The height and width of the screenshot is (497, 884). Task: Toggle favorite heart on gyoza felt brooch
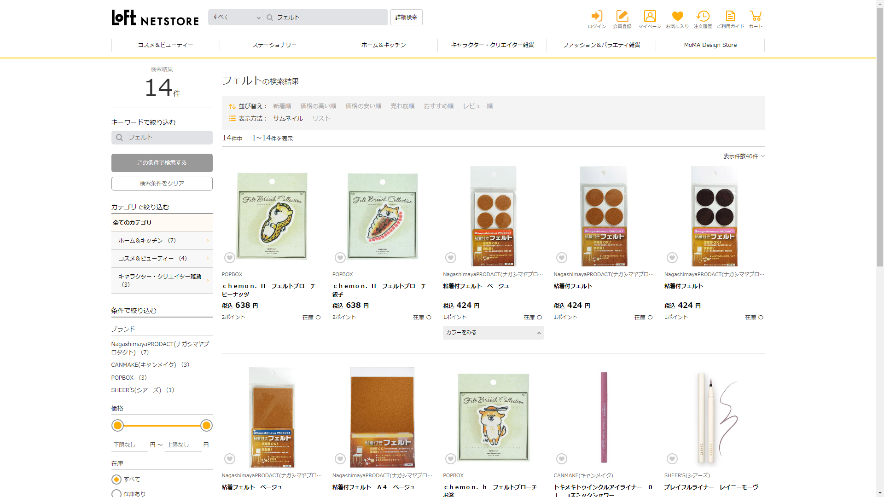tap(340, 258)
